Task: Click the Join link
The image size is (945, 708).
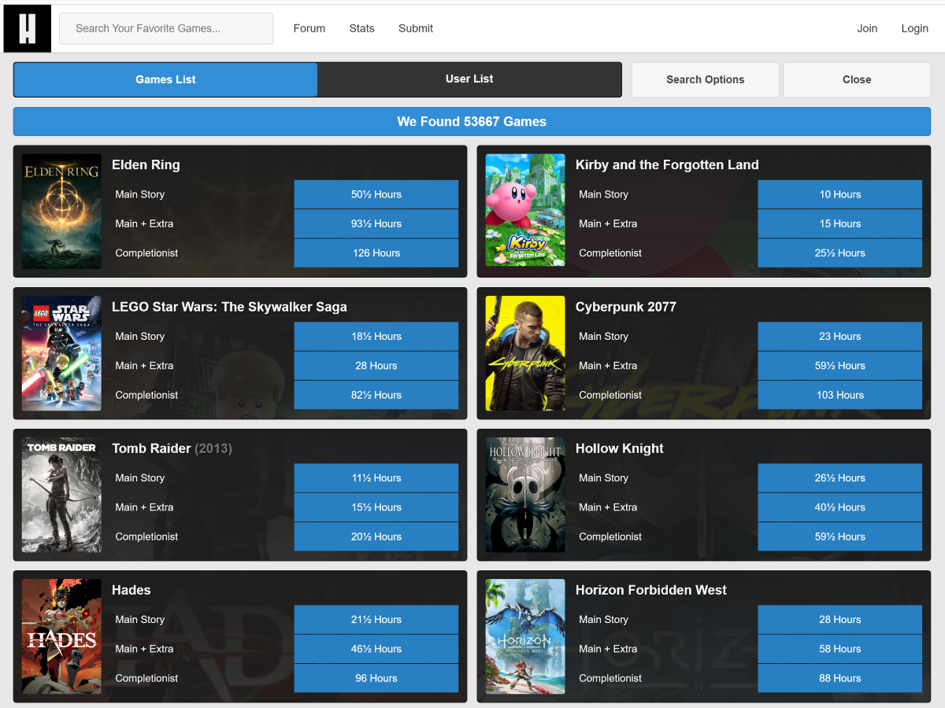Action: click(867, 28)
